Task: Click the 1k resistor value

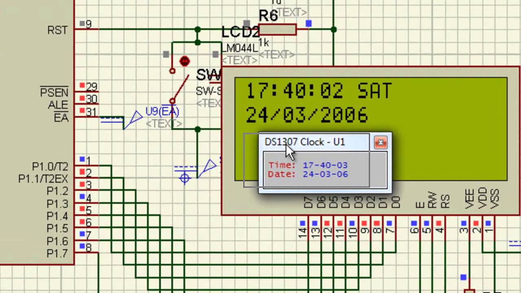Action: point(264,43)
